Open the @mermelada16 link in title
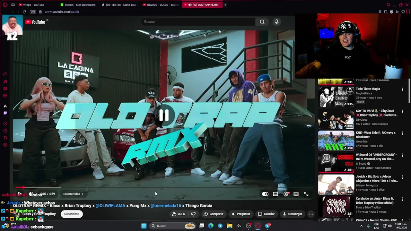This screenshot has width=411, height=231. (166, 206)
